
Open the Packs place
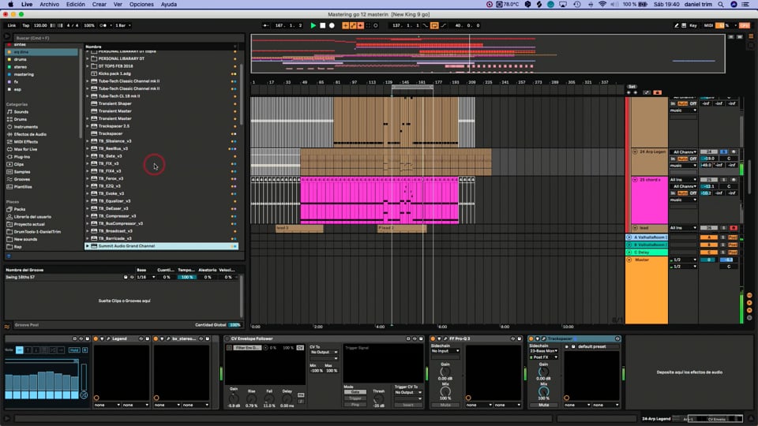pyautogui.click(x=19, y=209)
